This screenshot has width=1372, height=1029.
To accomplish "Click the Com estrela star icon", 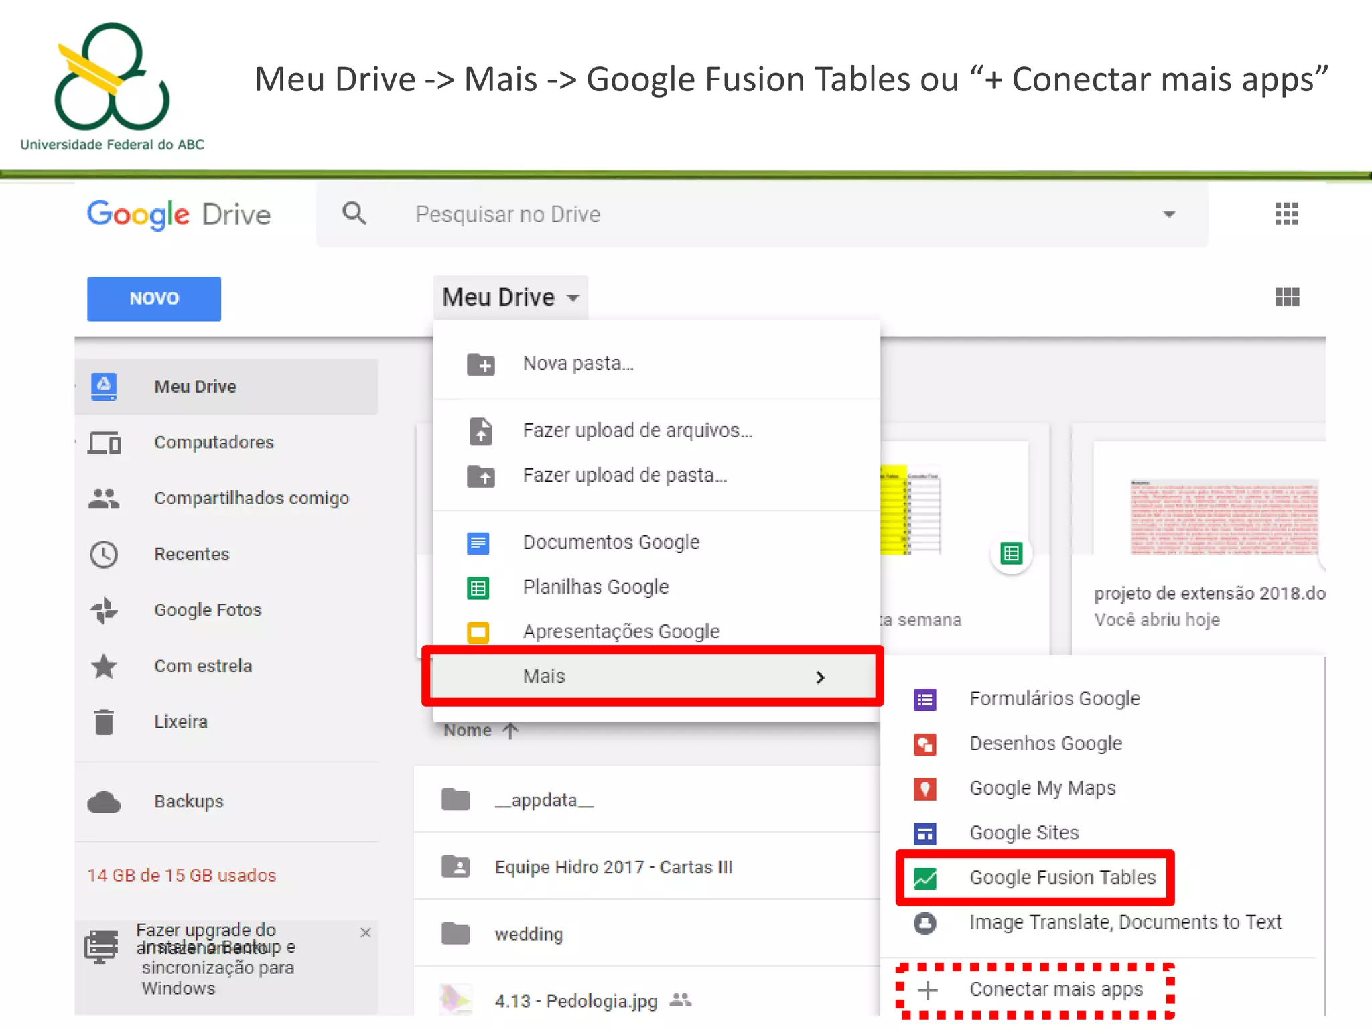I will (104, 666).
